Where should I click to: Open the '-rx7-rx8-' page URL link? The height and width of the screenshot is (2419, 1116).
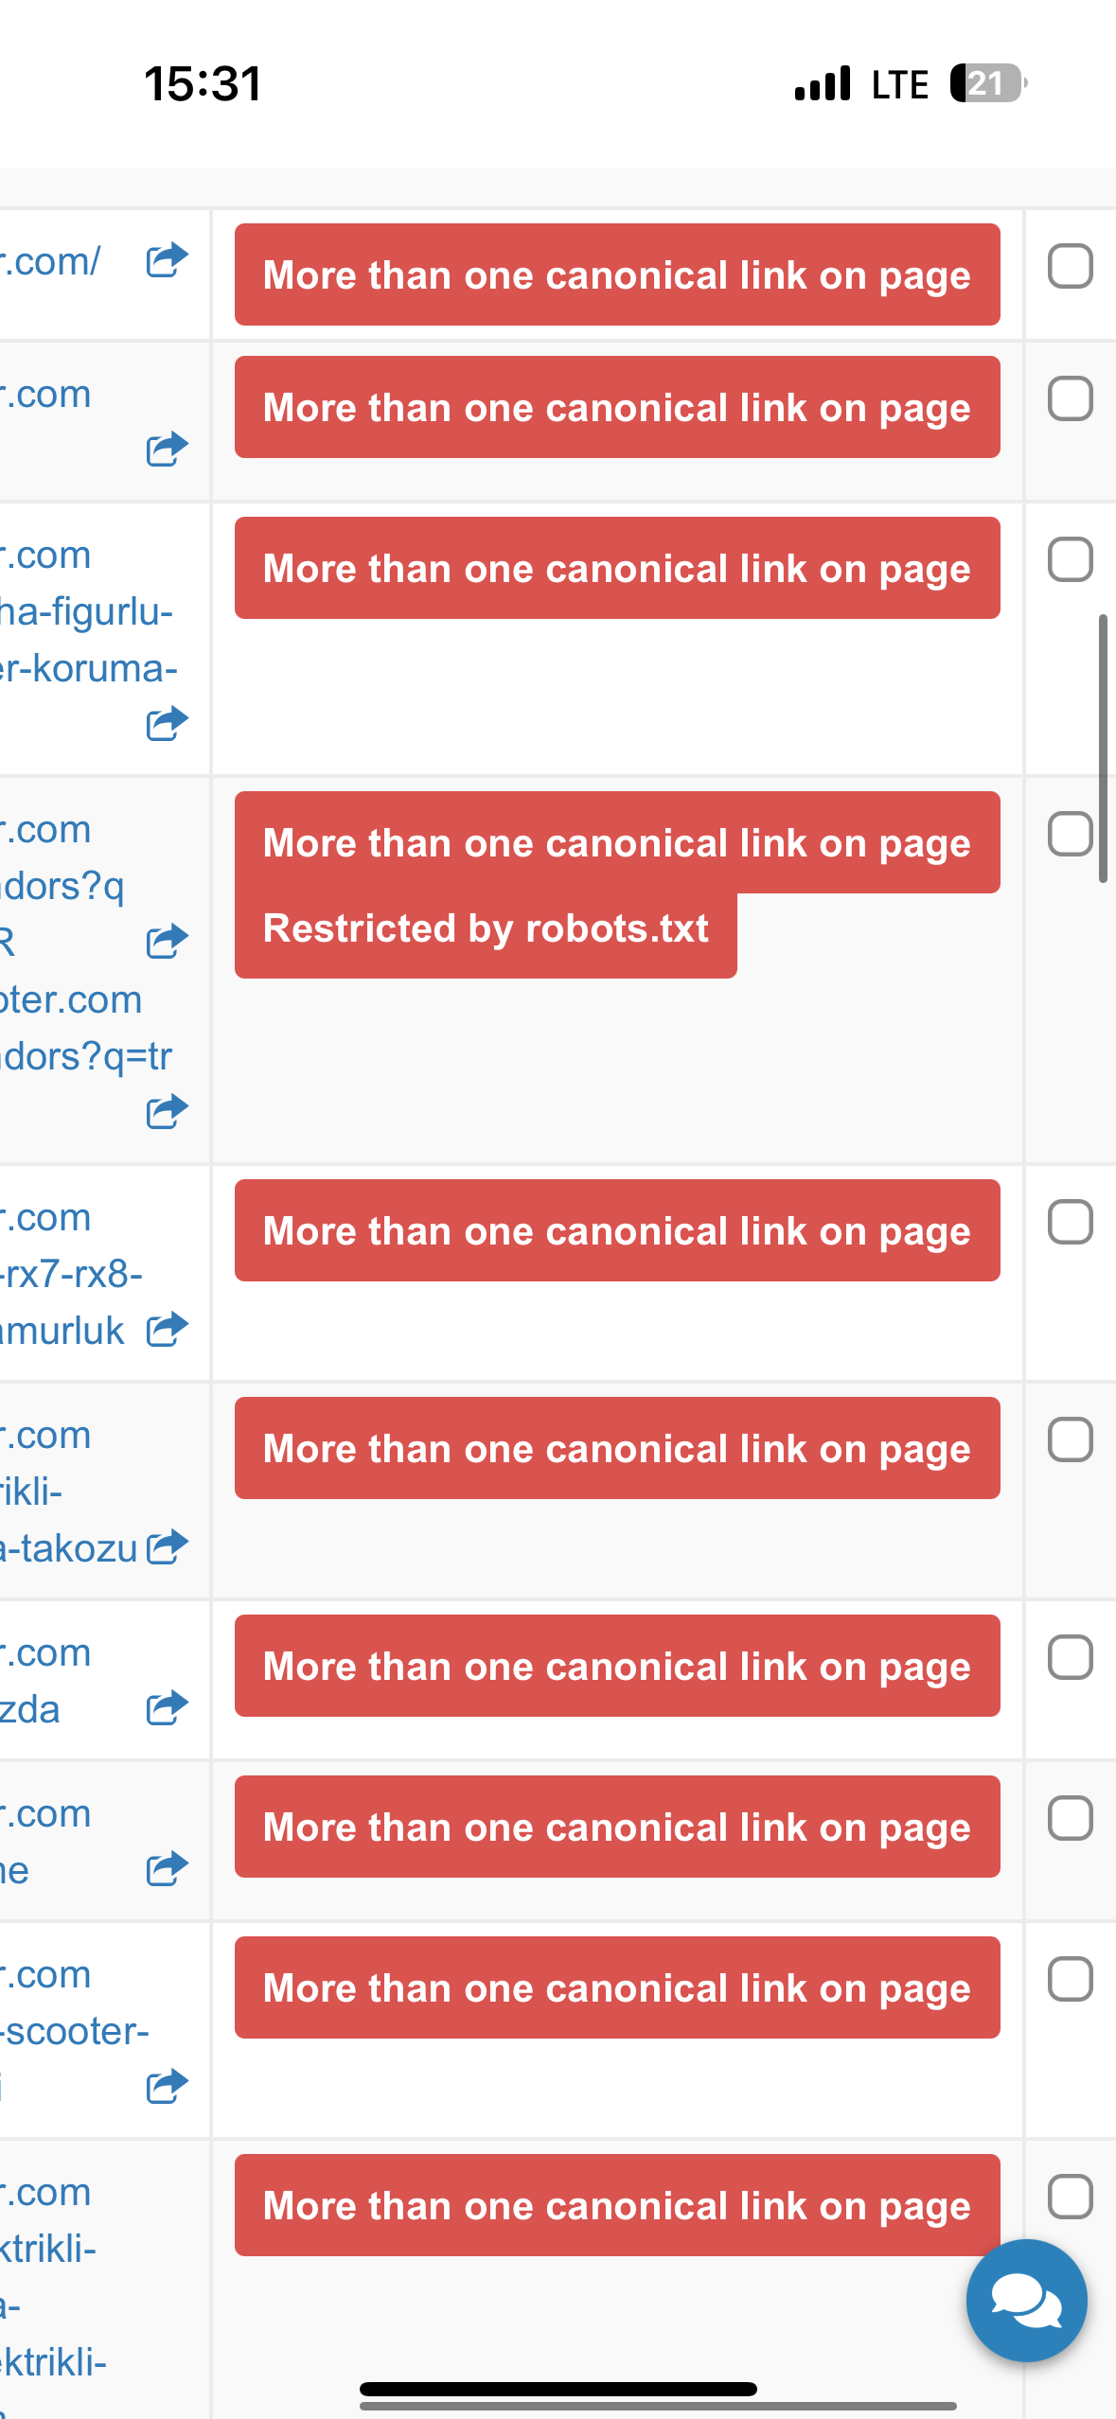(x=72, y=1274)
